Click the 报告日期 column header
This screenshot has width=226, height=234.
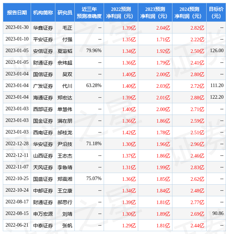pyautogui.click(x=17, y=13)
